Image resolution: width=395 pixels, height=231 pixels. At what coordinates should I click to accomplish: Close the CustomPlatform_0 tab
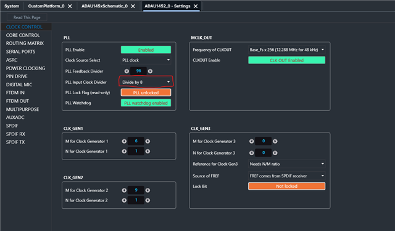coord(70,6)
